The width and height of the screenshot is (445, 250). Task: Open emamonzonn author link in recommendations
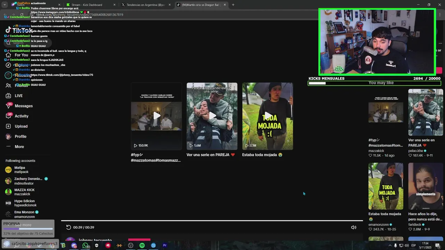379,225
